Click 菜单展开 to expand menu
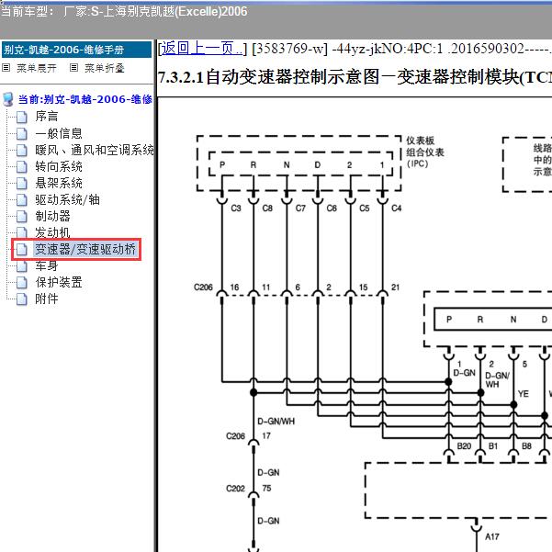The width and height of the screenshot is (552, 552). 37,68
